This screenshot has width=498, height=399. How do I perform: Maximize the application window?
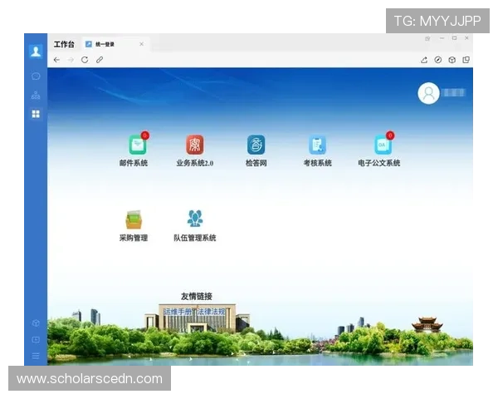point(455,38)
